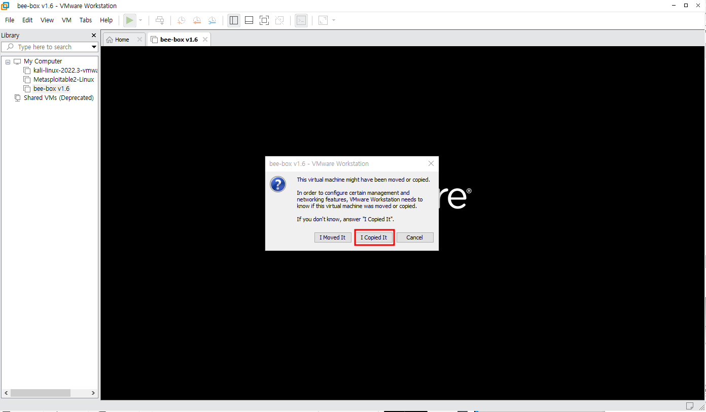Click the stretch guest display icon

click(323, 20)
